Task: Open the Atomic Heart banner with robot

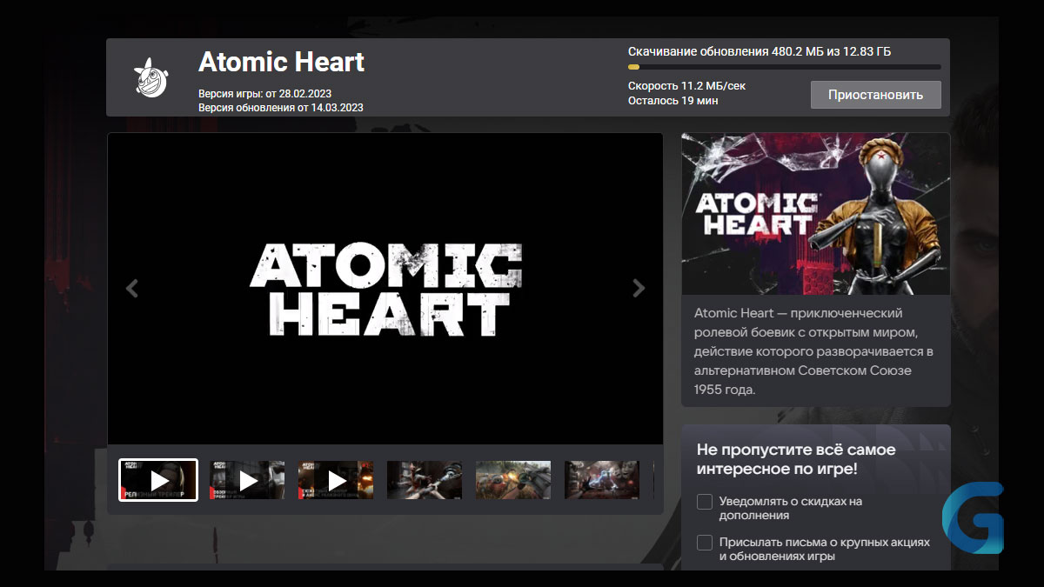Action: click(816, 214)
